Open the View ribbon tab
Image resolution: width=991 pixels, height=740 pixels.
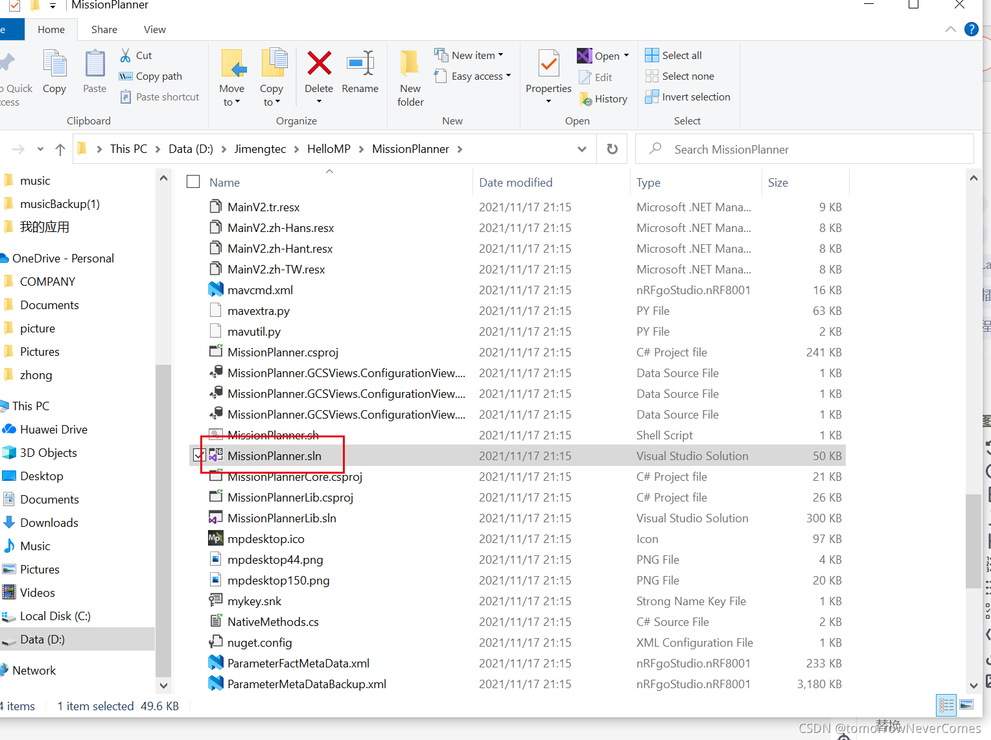pos(155,30)
